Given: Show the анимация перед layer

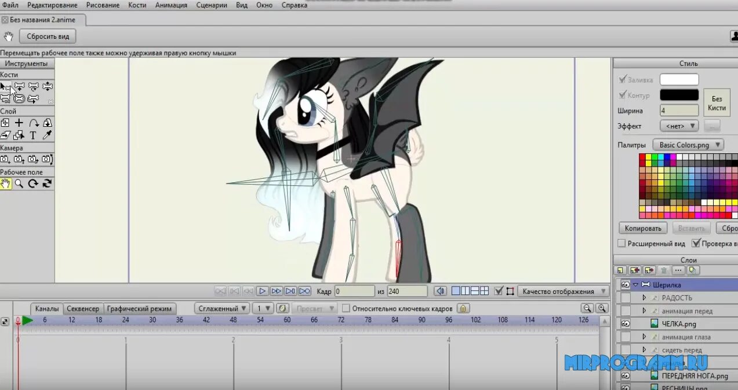Looking at the screenshot, I should (x=625, y=311).
